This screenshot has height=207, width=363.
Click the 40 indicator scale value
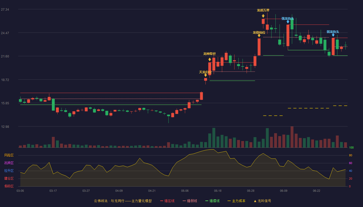click(351, 171)
